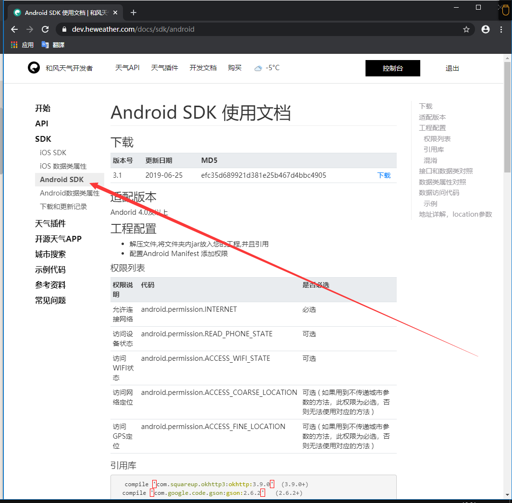Screen dimensions: 512x503
Task: Click the 下载 link for version 3.1
Action: 384,175
